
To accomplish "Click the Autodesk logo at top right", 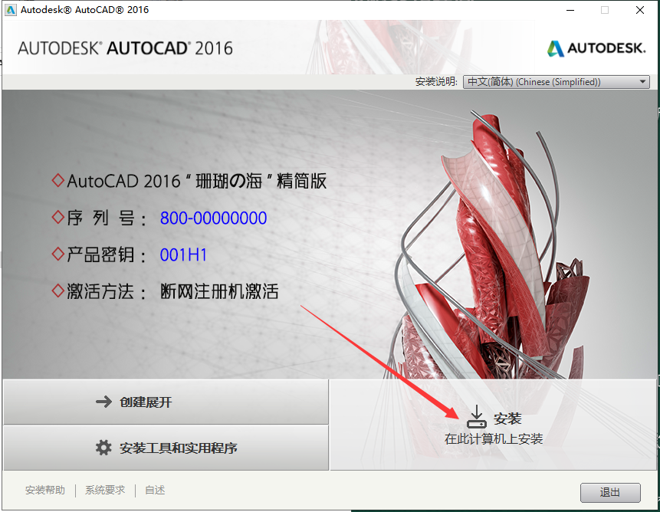I will coord(596,48).
